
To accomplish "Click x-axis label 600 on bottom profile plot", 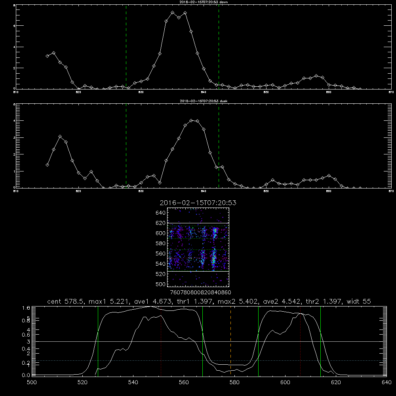I will tap(286, 383).
